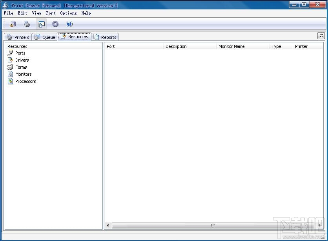The height and width of the screenshot is (241, 328).
Task: Switch to the Printers tab
Action: [18, 37]
